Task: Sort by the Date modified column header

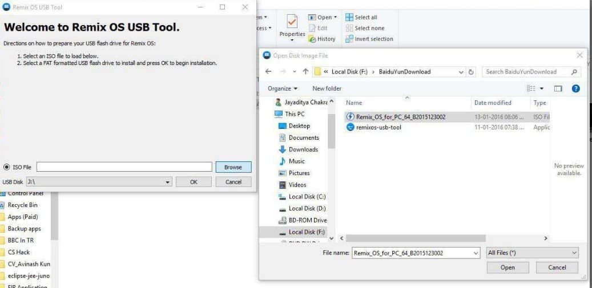Action: pos(493,103)
